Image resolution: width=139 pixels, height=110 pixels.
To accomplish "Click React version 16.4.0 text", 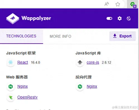I will (36, 63).
